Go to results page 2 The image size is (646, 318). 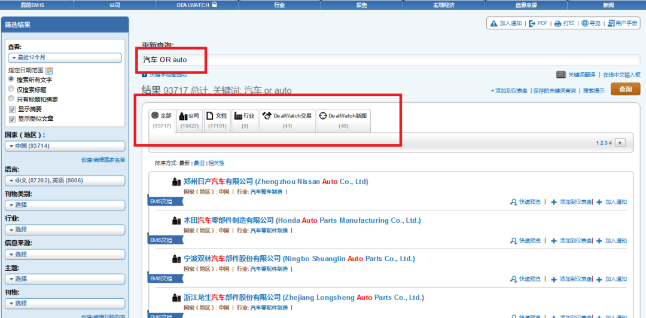pos(602,142)
